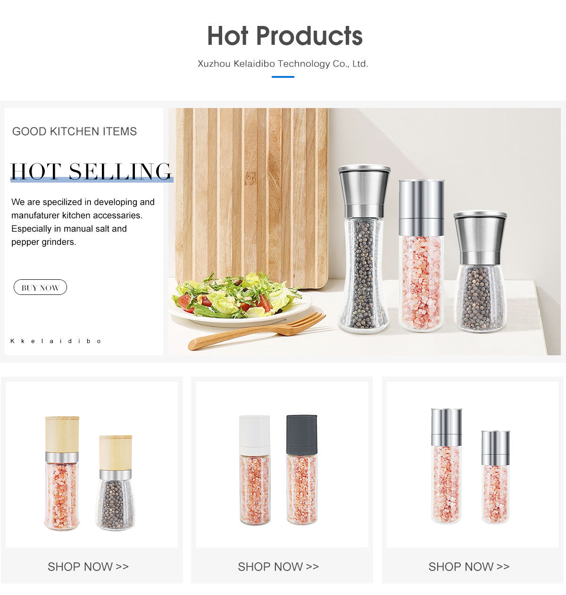Click the Hot Products heading
This screenshot has height=595, width=566.
tap(285, 36)
